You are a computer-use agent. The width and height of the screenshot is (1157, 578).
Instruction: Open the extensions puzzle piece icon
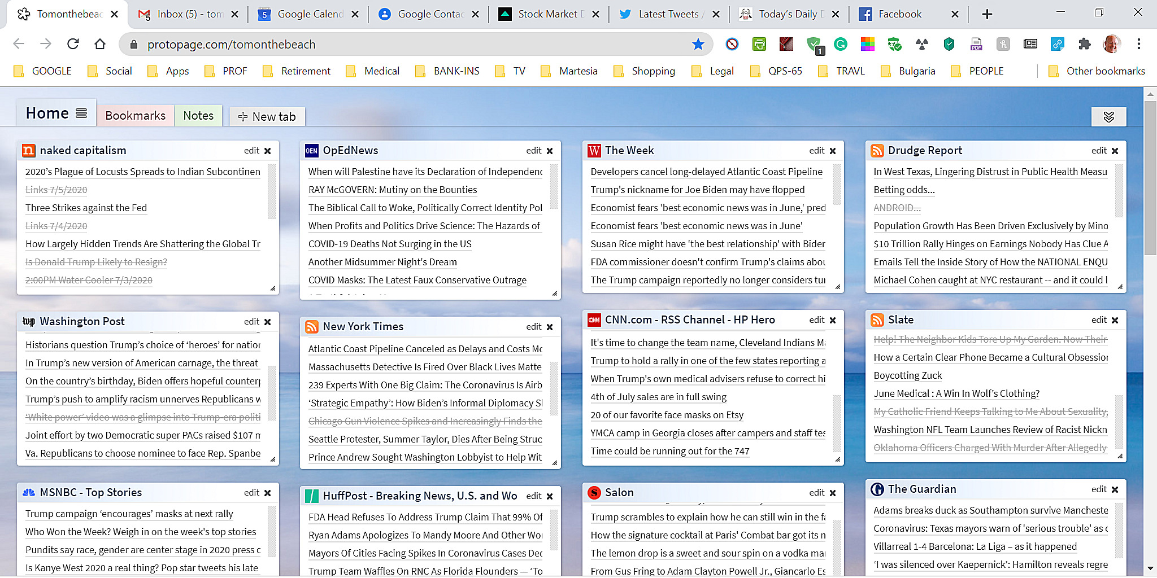pos(1084,44)
